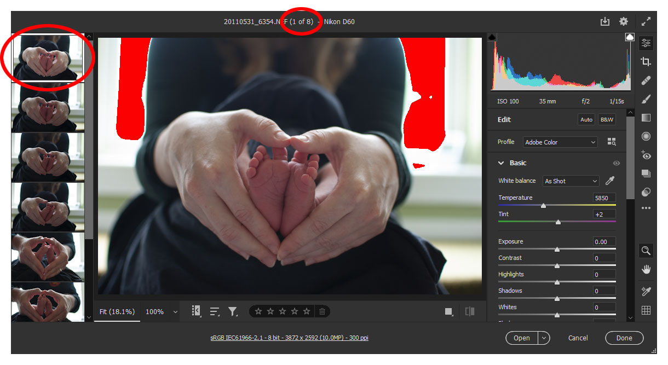This screenshot has height=365, width=668.
Task: Select the Radial Filter tool
Action: (646, 136)
